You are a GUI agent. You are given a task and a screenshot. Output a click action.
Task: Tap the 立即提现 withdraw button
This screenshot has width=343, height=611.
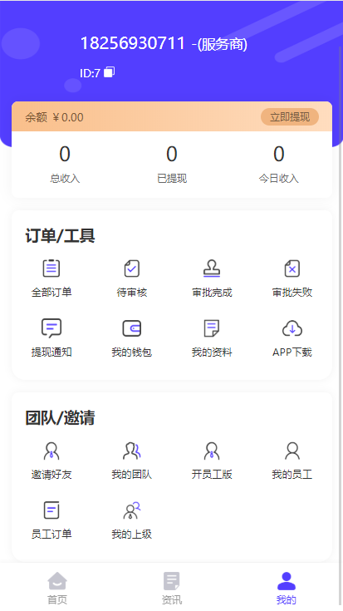(290, 117)
